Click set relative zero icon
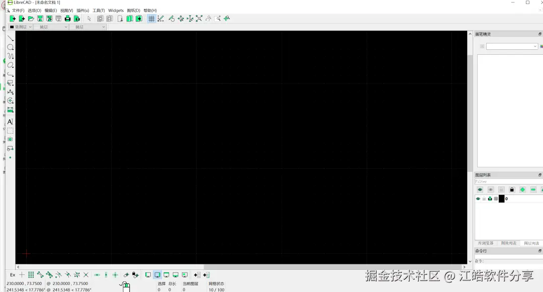 [126, 275]
